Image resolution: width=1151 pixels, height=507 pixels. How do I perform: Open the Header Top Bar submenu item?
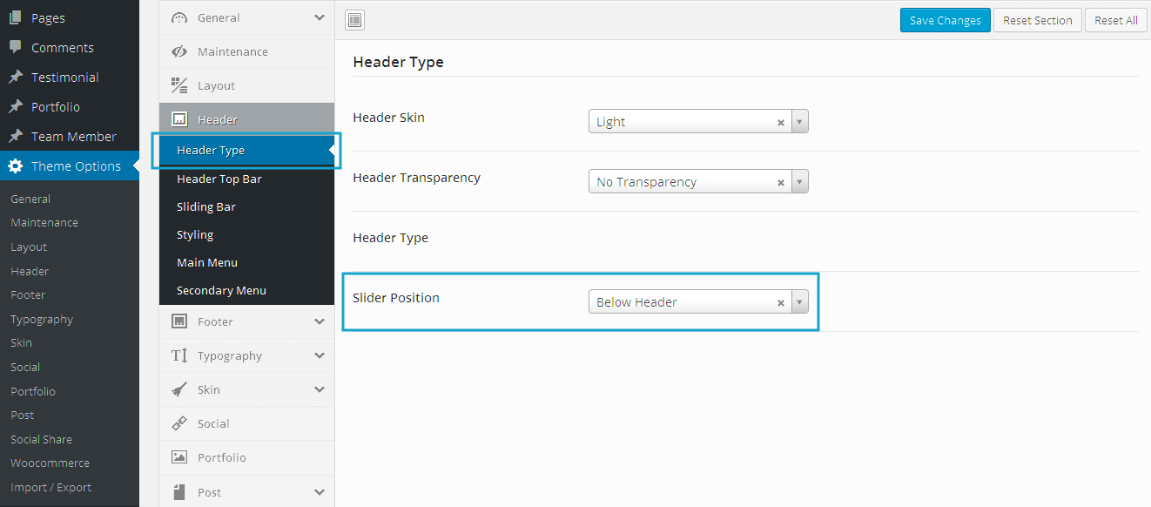pos(219,179)
